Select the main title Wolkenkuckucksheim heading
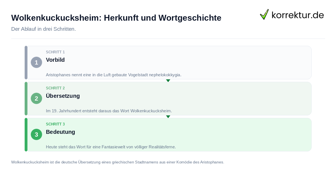 pos(116,18)
